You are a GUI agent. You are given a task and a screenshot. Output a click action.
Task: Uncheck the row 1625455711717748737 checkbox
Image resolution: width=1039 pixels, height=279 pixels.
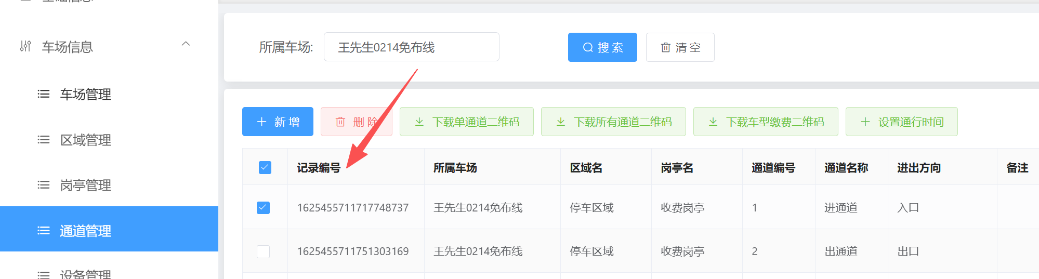point(264,208)
